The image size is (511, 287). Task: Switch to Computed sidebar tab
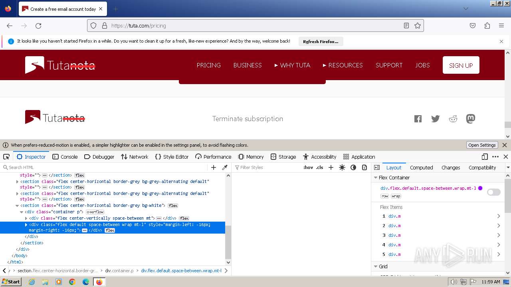[x=421, y=167]
